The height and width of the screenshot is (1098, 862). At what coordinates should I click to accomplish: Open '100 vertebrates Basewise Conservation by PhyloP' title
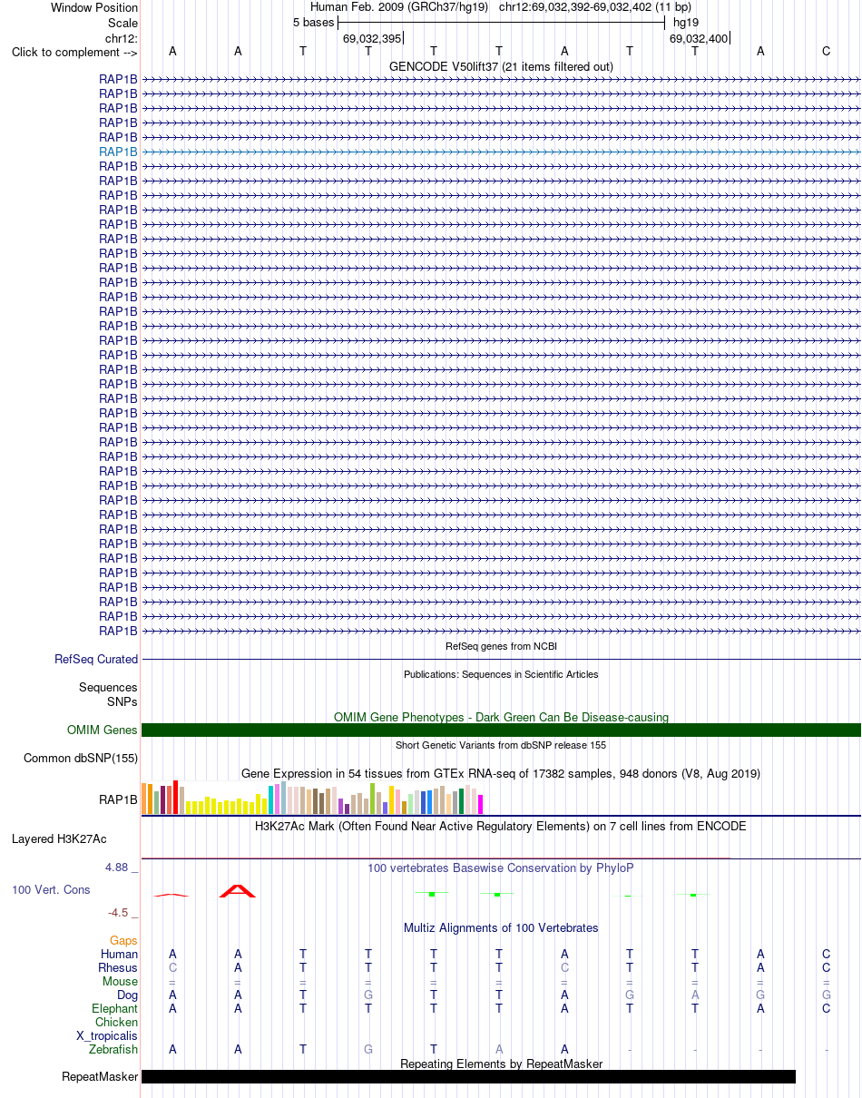501,868
